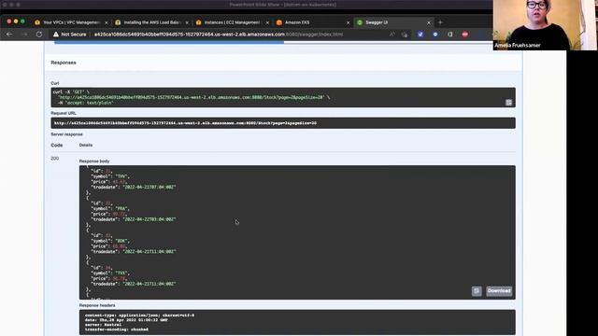Open a new browser tab with plus

(440, 22)
